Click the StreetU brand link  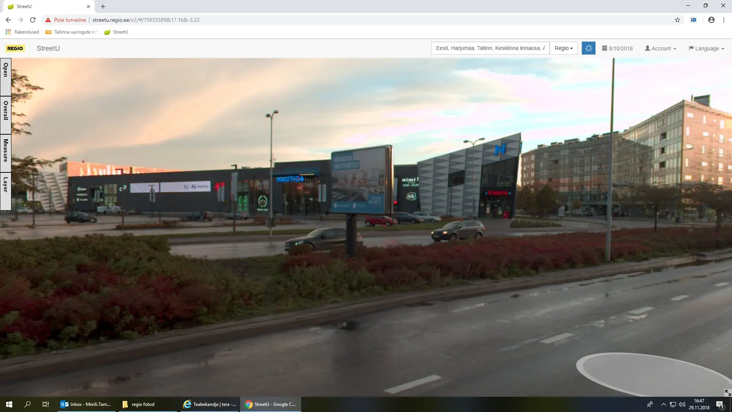48,48
